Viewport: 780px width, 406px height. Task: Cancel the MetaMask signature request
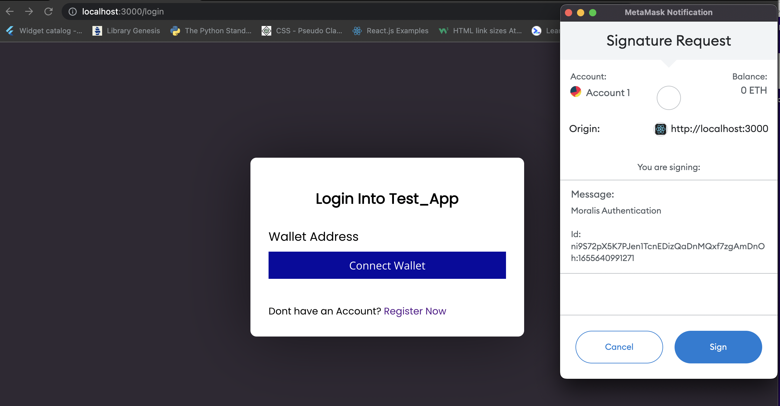[619, 347]
